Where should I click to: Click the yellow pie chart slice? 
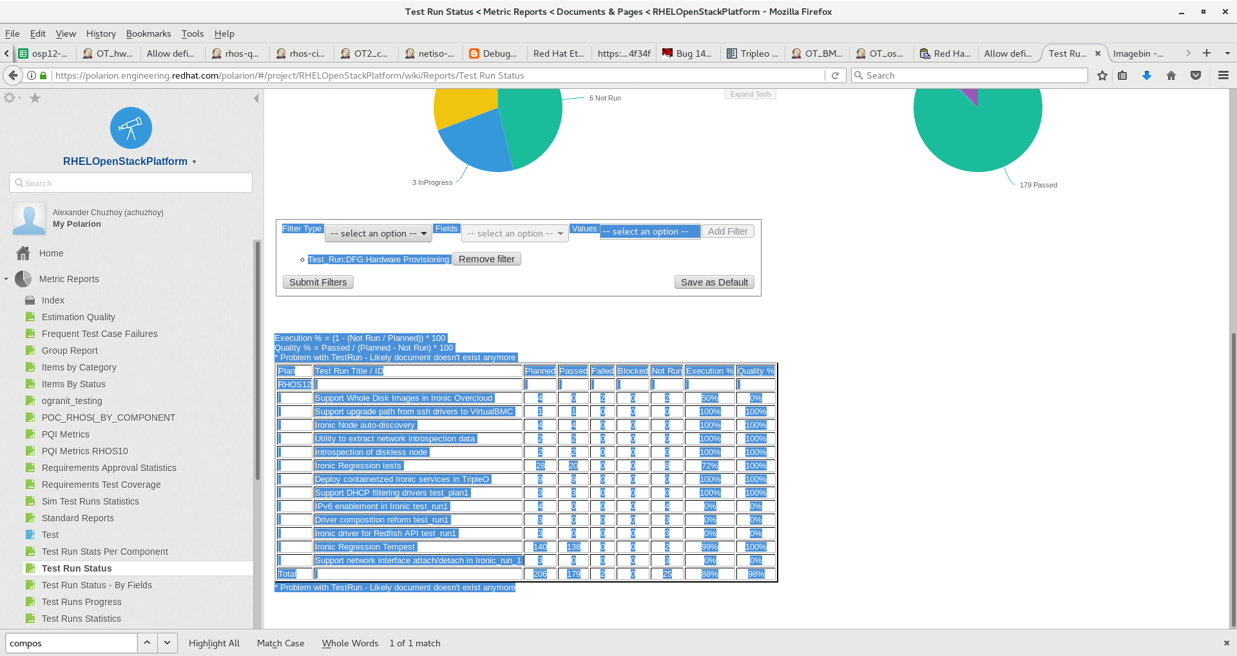(464, 106)
